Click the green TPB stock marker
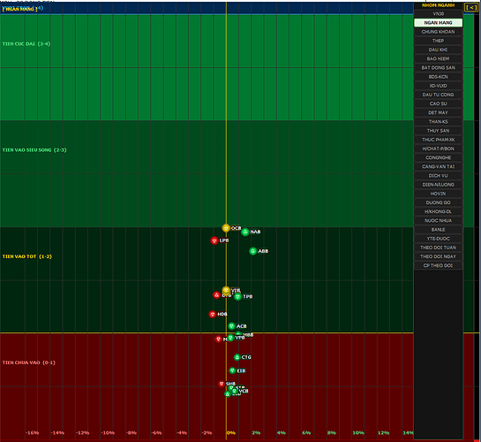 tap(237, 297)
